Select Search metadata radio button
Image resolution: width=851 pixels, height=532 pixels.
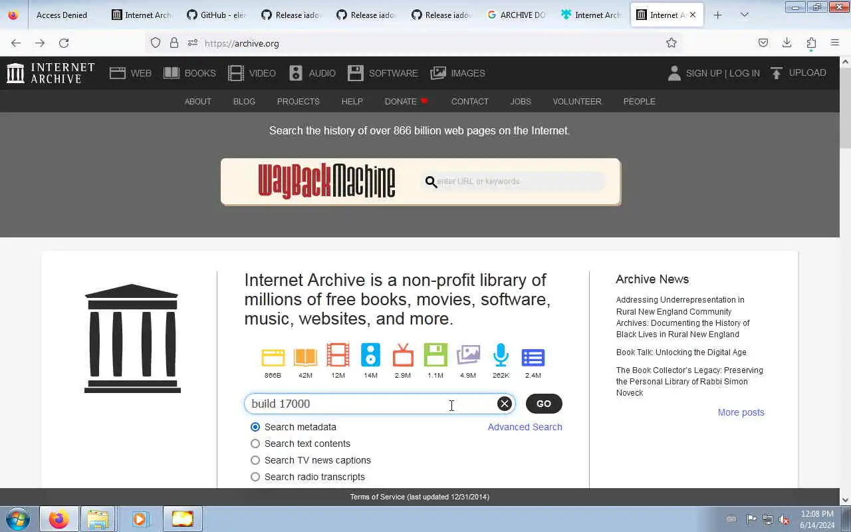pyautogui.click(x=255, y=427)
